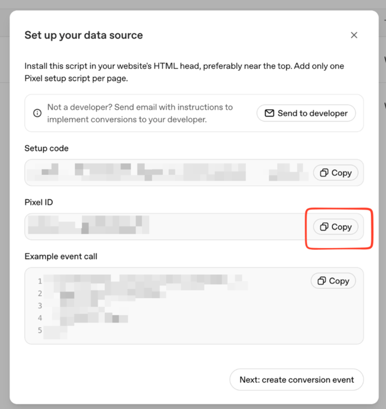Click the Setup code label
The height and width of the screenshot is (409, 386).
(x=47, y=148)
